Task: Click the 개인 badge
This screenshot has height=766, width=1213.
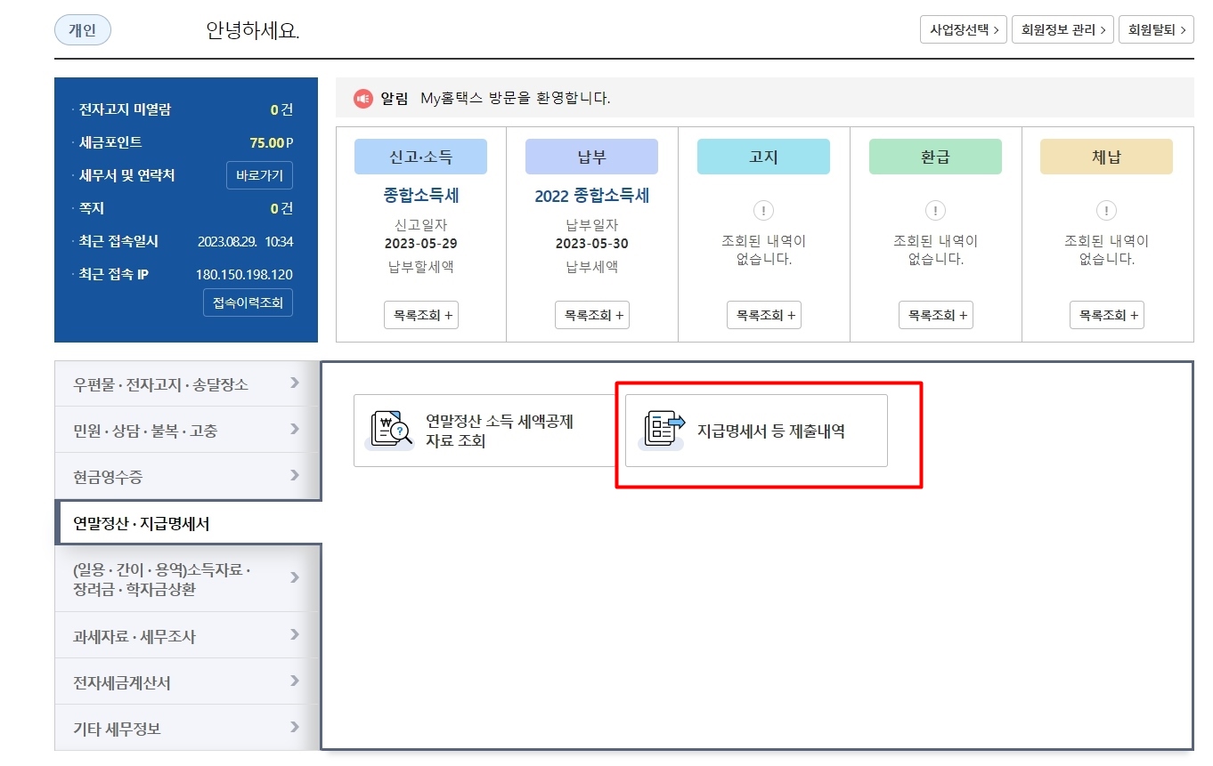Action: tap(83, 29)
